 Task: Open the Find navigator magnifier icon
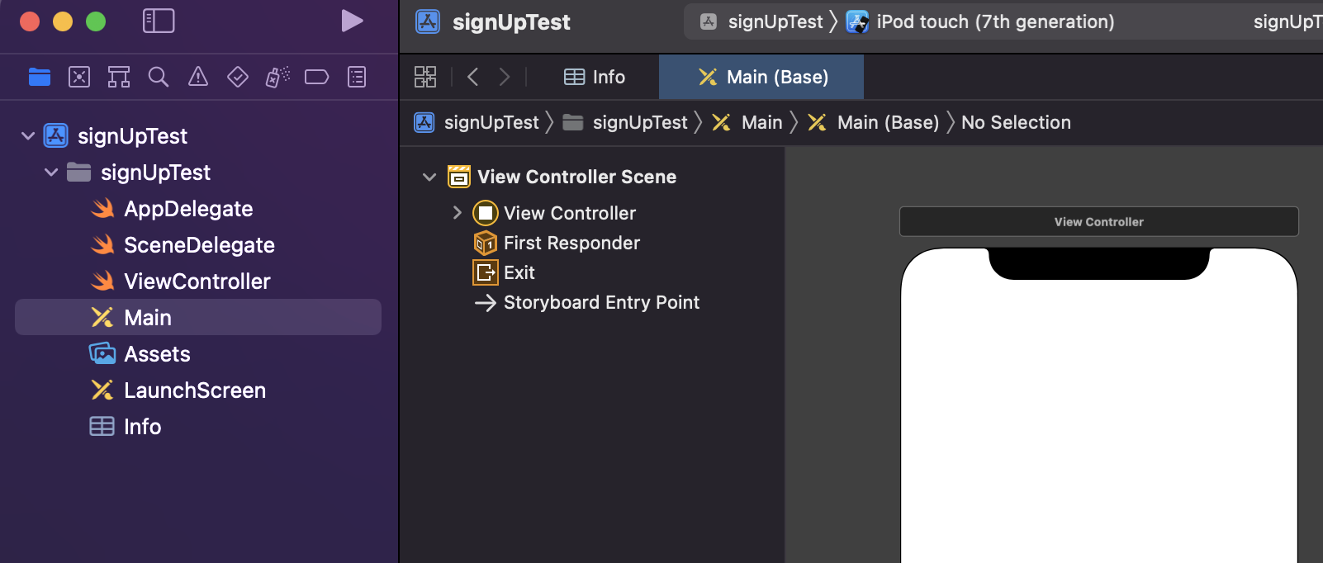159,77
